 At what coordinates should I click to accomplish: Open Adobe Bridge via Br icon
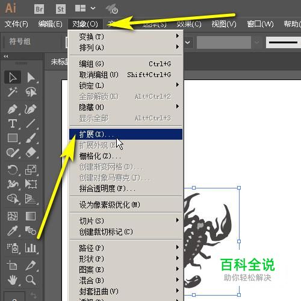pos(39,9)
